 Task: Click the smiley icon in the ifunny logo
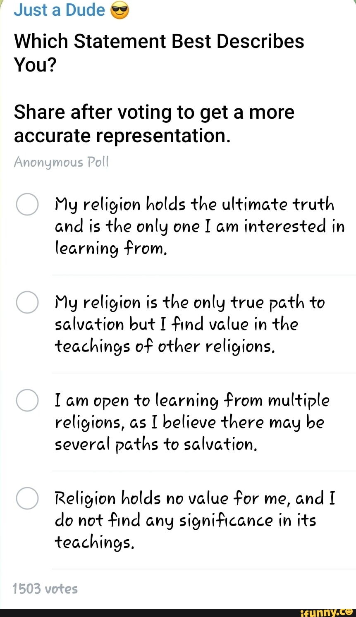click(350, 611)
